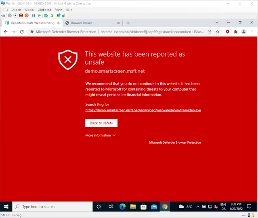Open the freevideo.exe Bing search link

click(143, 110)
